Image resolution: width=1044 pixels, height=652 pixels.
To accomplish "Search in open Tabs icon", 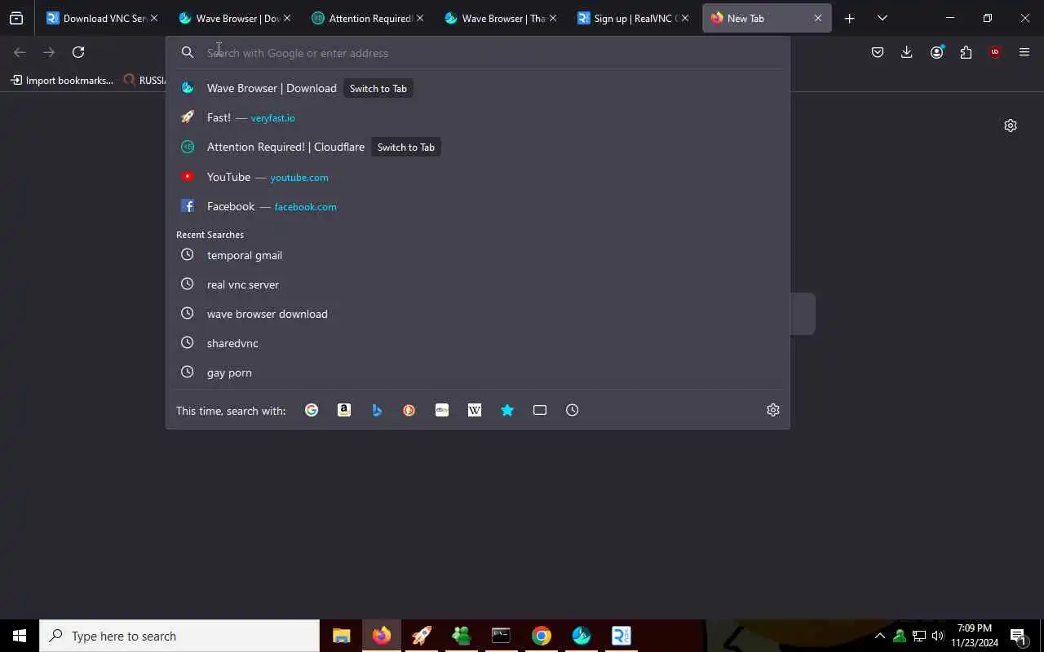I will point(540,410).
